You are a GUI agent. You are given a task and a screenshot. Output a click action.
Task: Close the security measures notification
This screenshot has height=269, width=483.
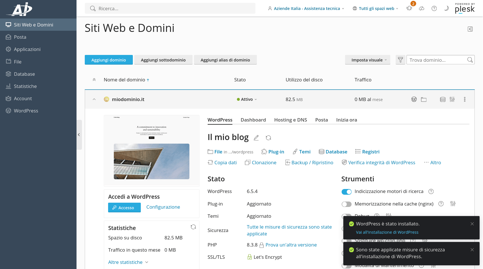click(472, 250)
